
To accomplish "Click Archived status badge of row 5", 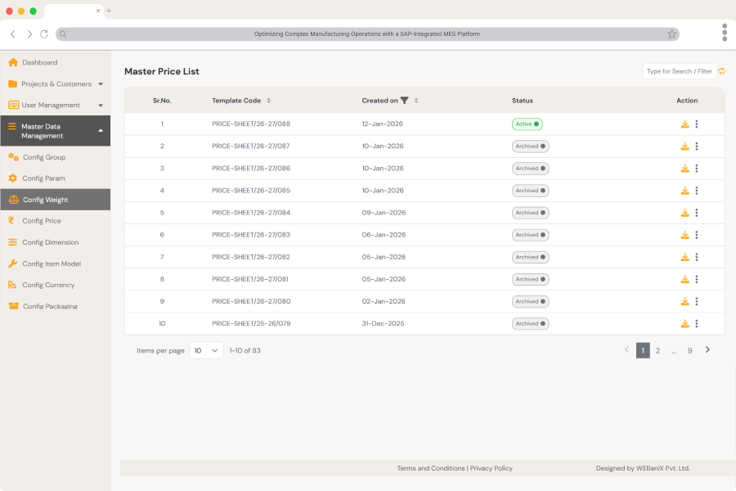I will (530, 213).
